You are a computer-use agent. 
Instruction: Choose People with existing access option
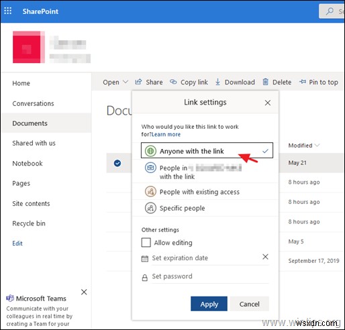[205, 192]
